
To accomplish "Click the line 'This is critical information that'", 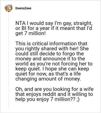I will point(51,44).
